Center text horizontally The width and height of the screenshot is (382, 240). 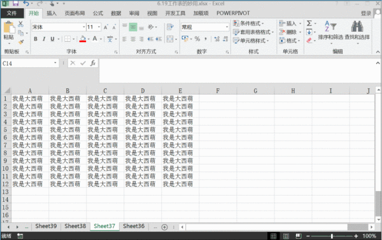click(x=133, y=39)
